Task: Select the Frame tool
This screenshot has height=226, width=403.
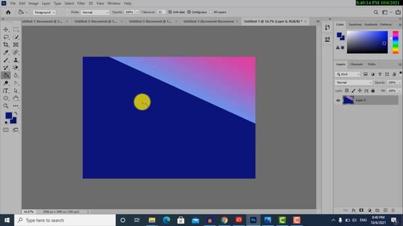Action: coord(16,45)
